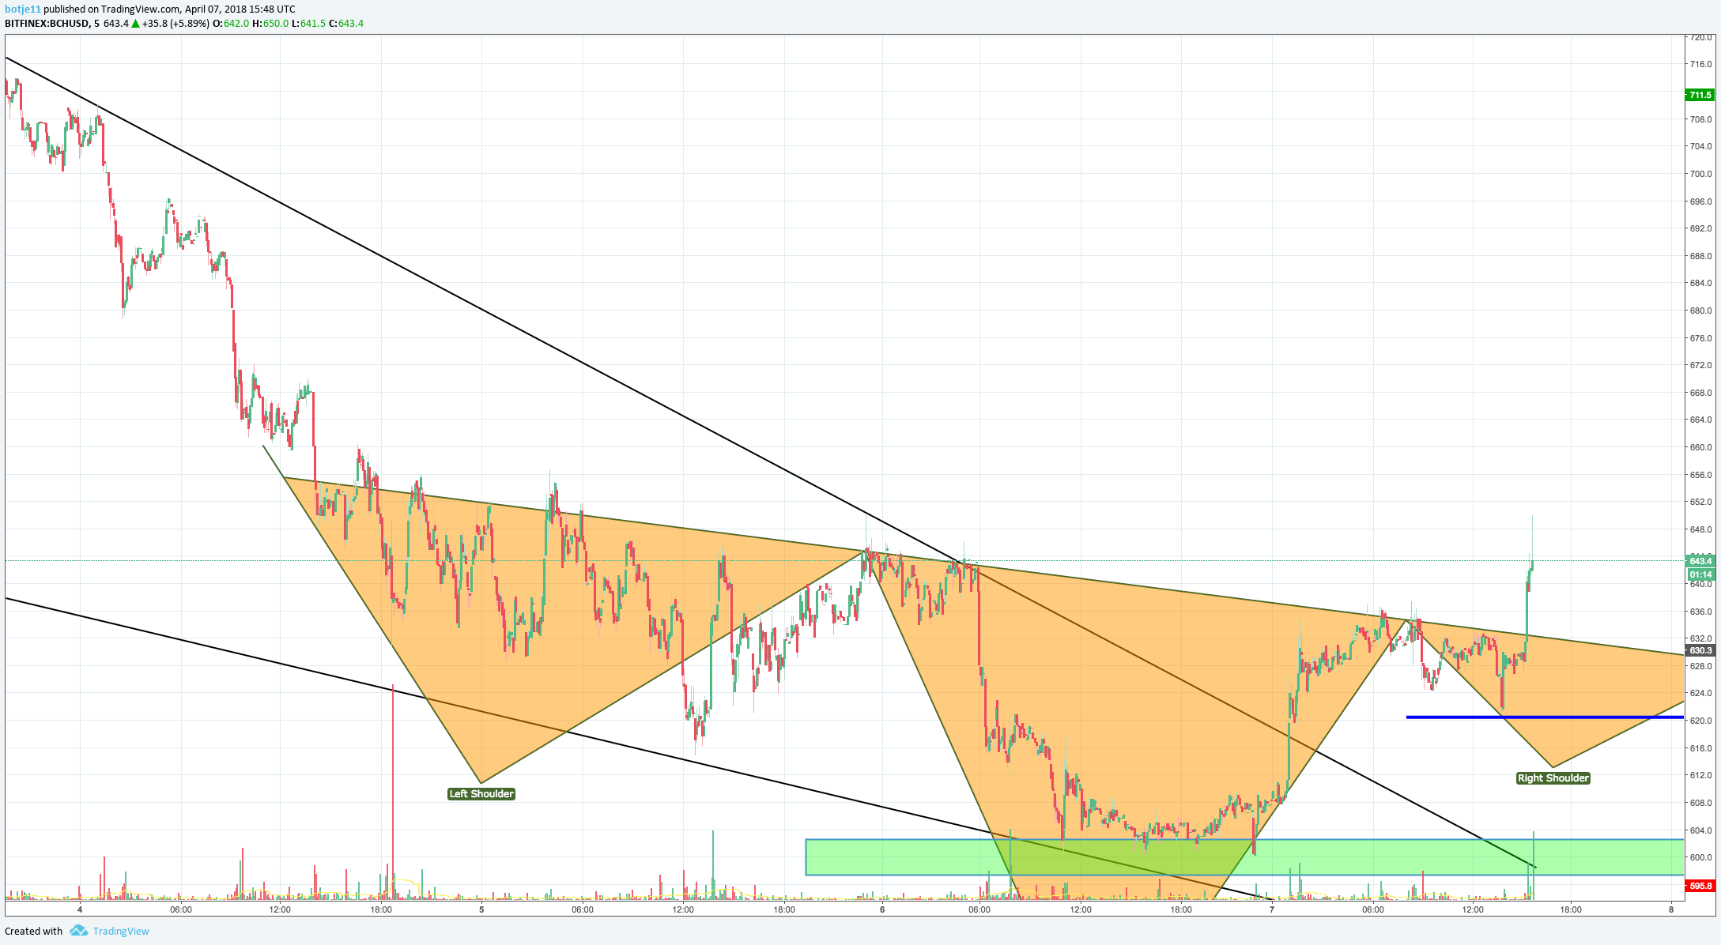Click the 01:14 countdown label
Viewport: 1721px width, 945px height.
tap(1700, 574)
